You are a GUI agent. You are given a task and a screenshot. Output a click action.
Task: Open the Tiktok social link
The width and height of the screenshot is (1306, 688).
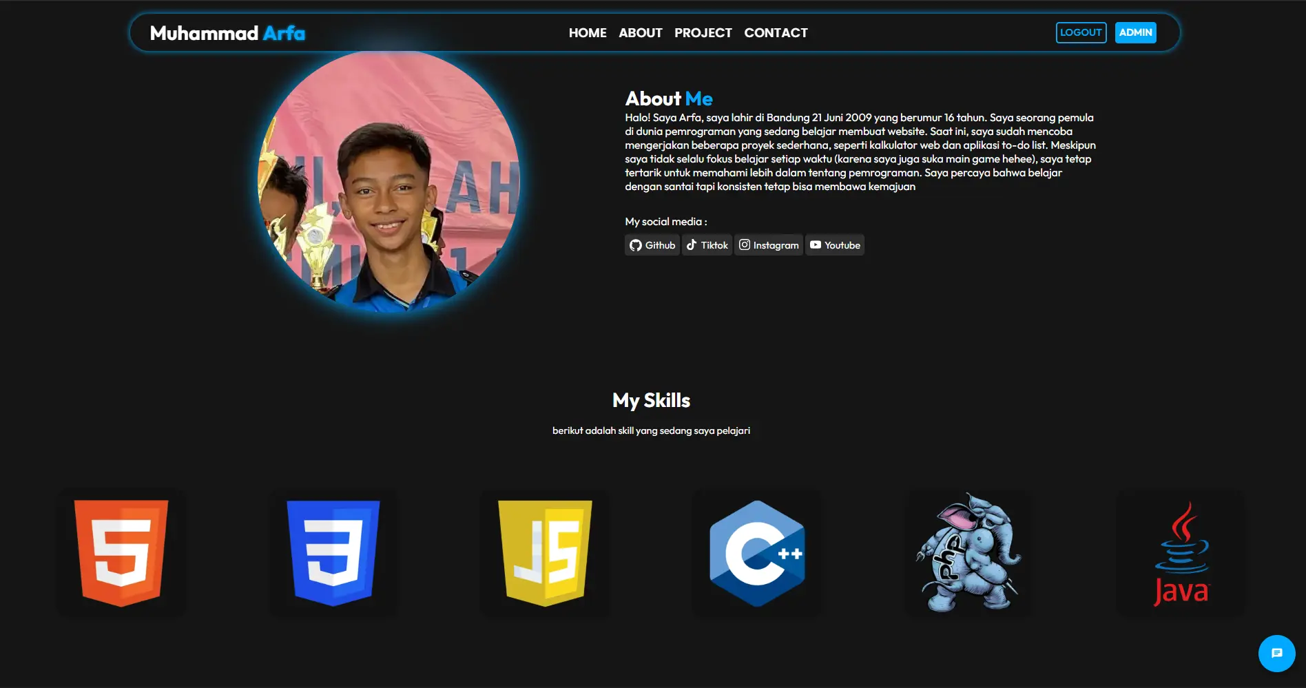click(x=707, y=245)
